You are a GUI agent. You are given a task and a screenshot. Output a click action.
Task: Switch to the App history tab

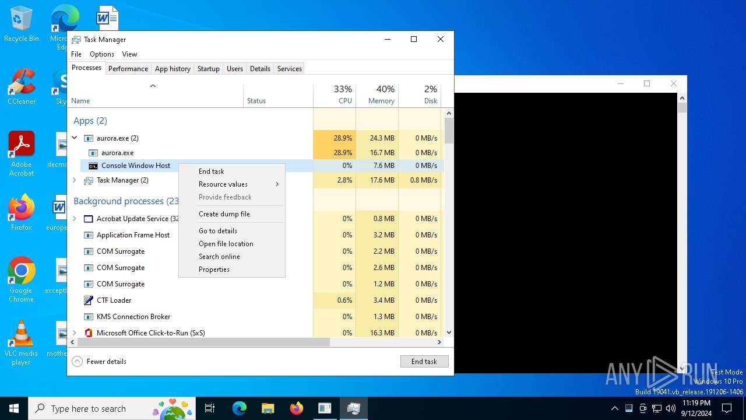173,69
